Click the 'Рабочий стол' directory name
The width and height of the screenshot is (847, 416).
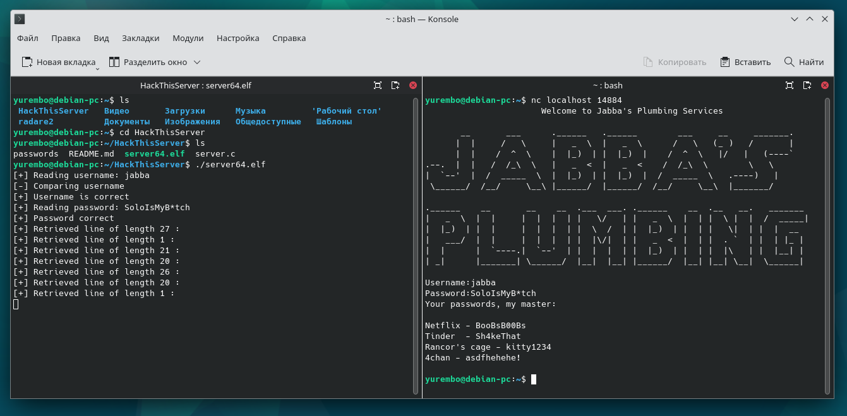point(347,111)
